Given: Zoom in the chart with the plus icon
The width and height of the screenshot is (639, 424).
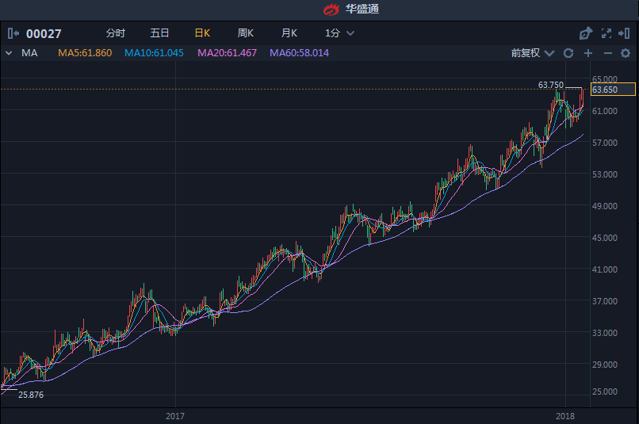Looking at the screenshot, I should coord(588,53).
